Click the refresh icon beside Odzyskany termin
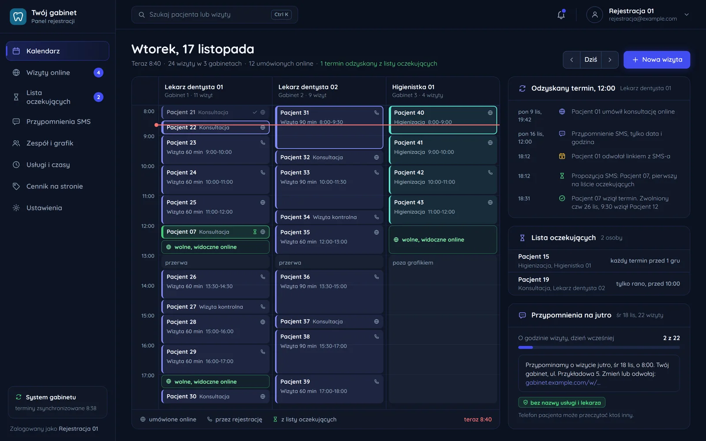Screen dimensions: 706x441 point(522,88)
